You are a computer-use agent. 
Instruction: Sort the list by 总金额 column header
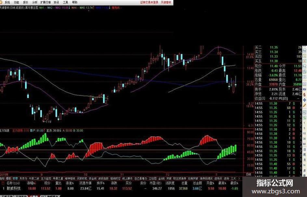(198, 183)
